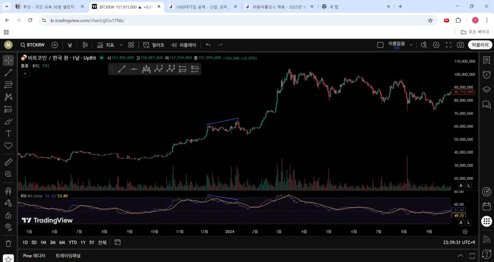Open the go to date calendar icon
494x262 pixels.
117,242
